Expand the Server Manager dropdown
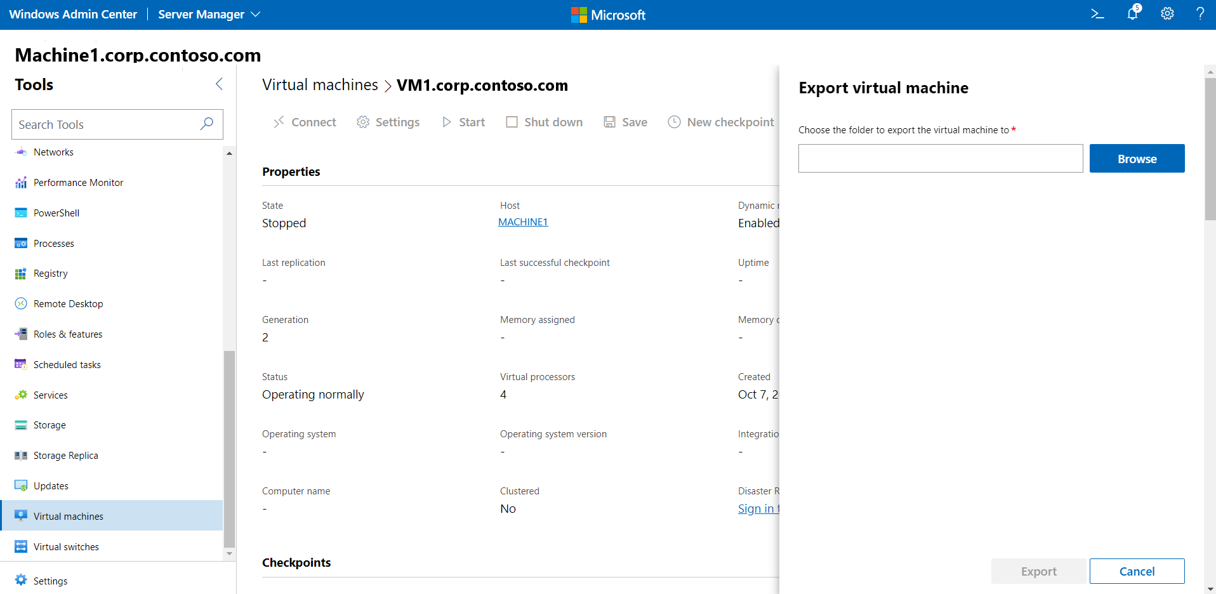This screenshot has width=1216, height=594. [x=209, y=15]
